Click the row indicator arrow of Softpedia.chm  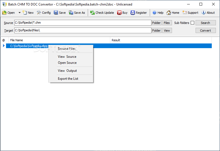tap(4, 46)
